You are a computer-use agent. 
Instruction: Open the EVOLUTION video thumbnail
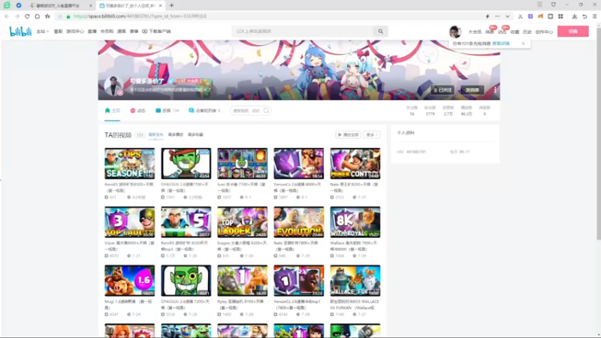pyautogui.click(x=298, y=222)
